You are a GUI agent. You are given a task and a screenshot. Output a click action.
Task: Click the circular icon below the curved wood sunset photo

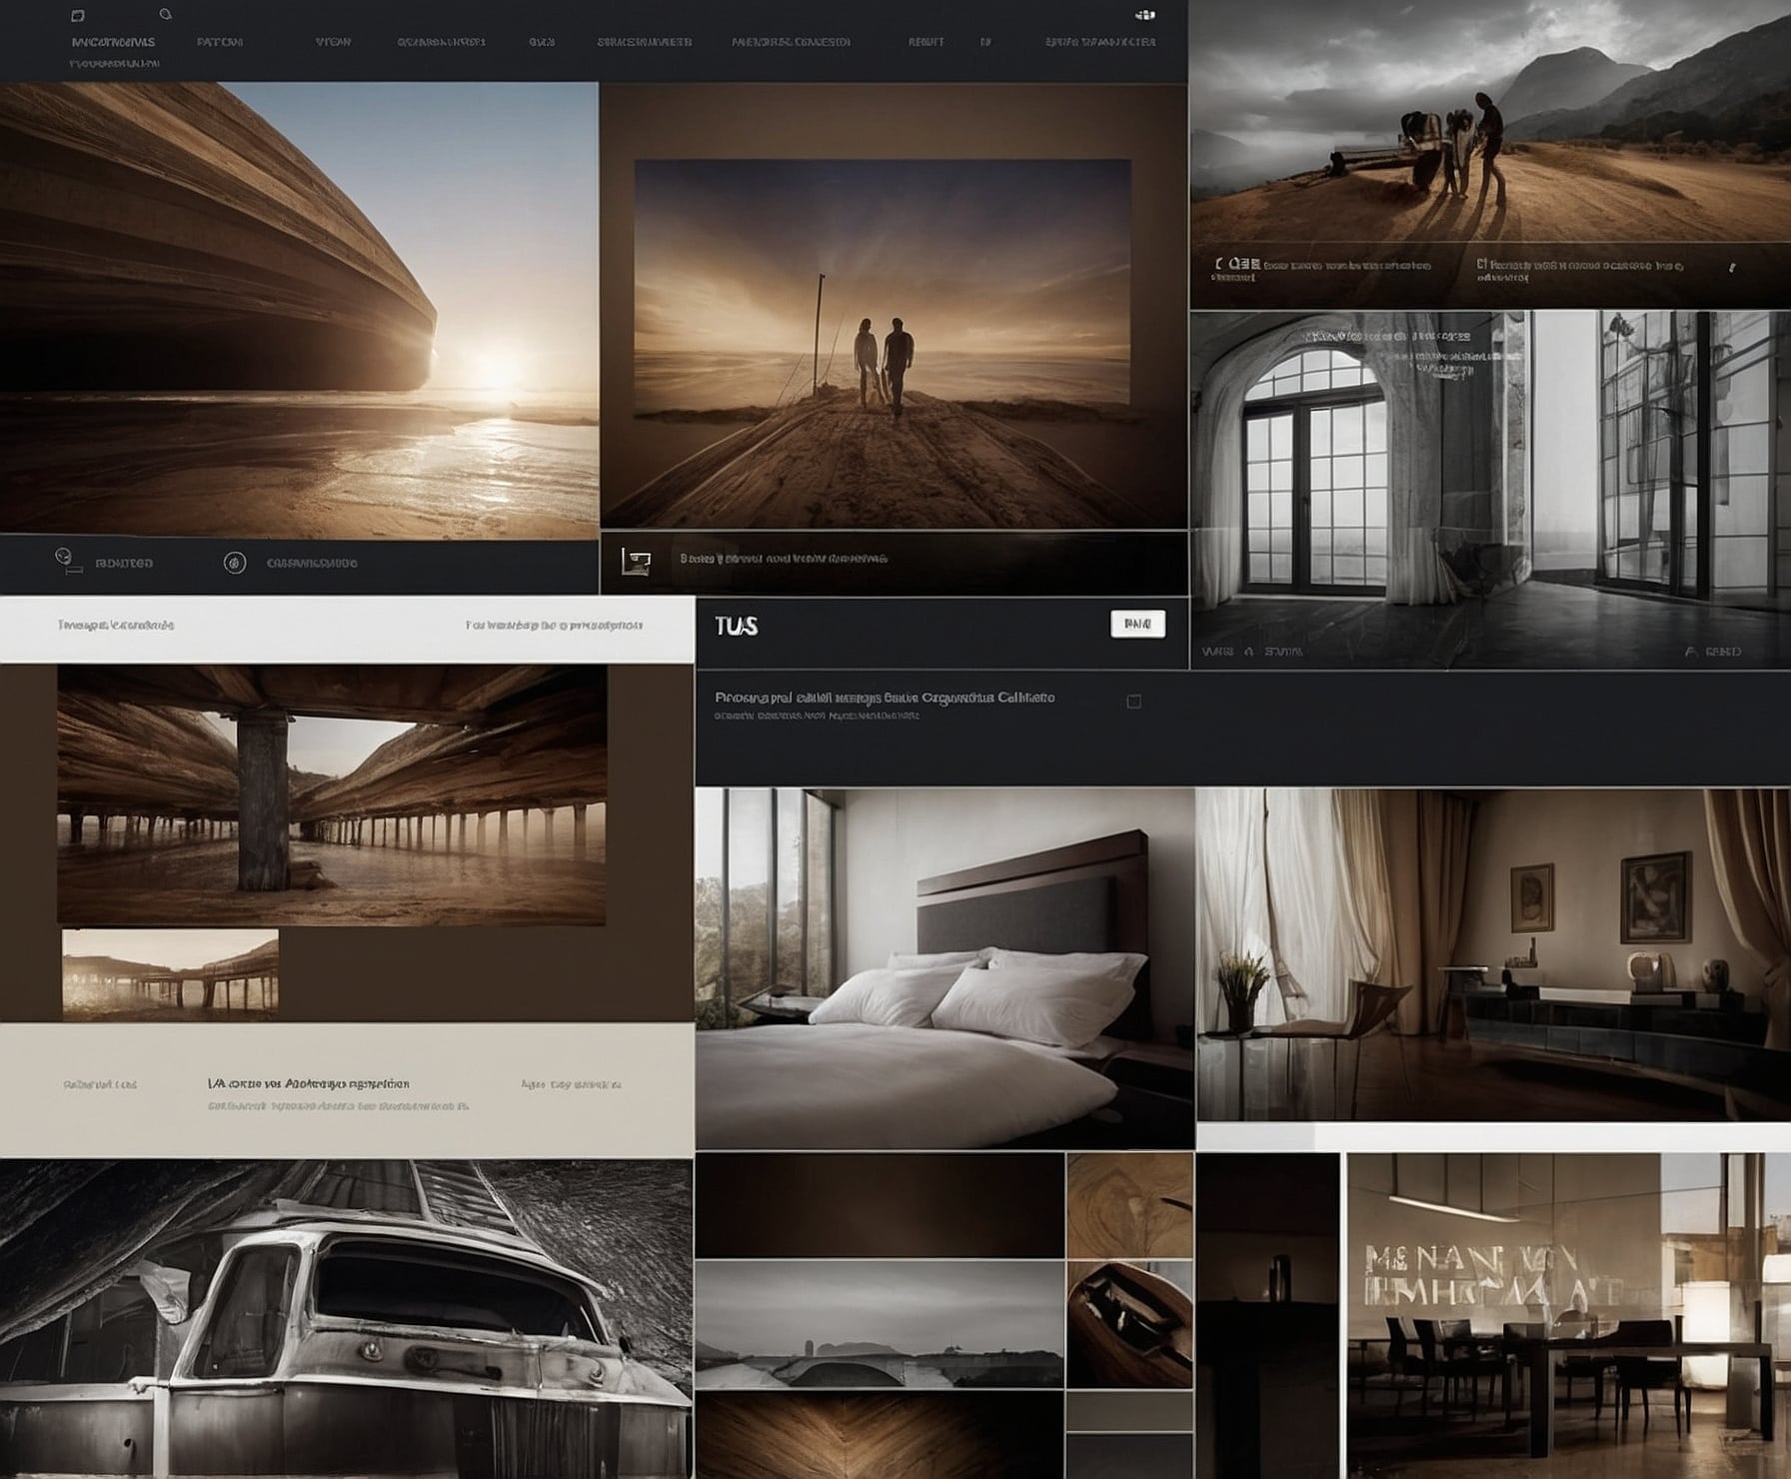coord(234,563)
